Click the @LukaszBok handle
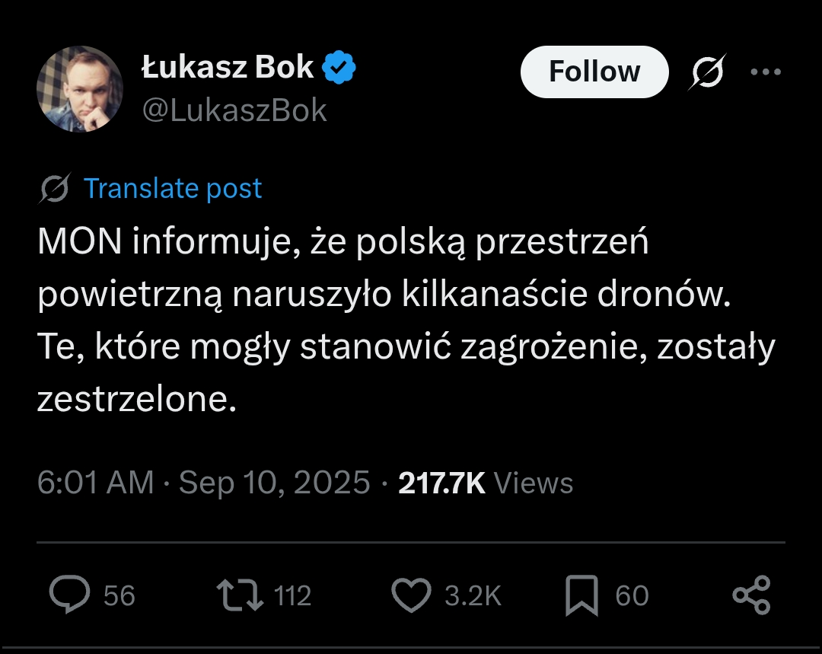The height and width of the screenshot is (654, 822). 234,111
